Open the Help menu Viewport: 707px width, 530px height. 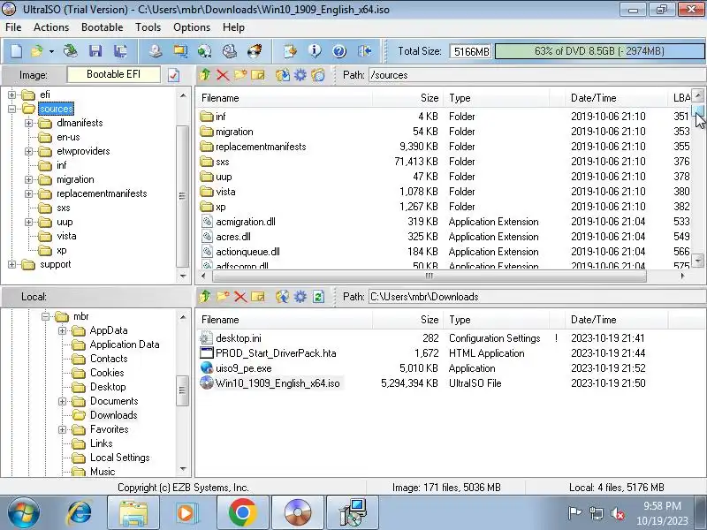[x=233, y=27]
